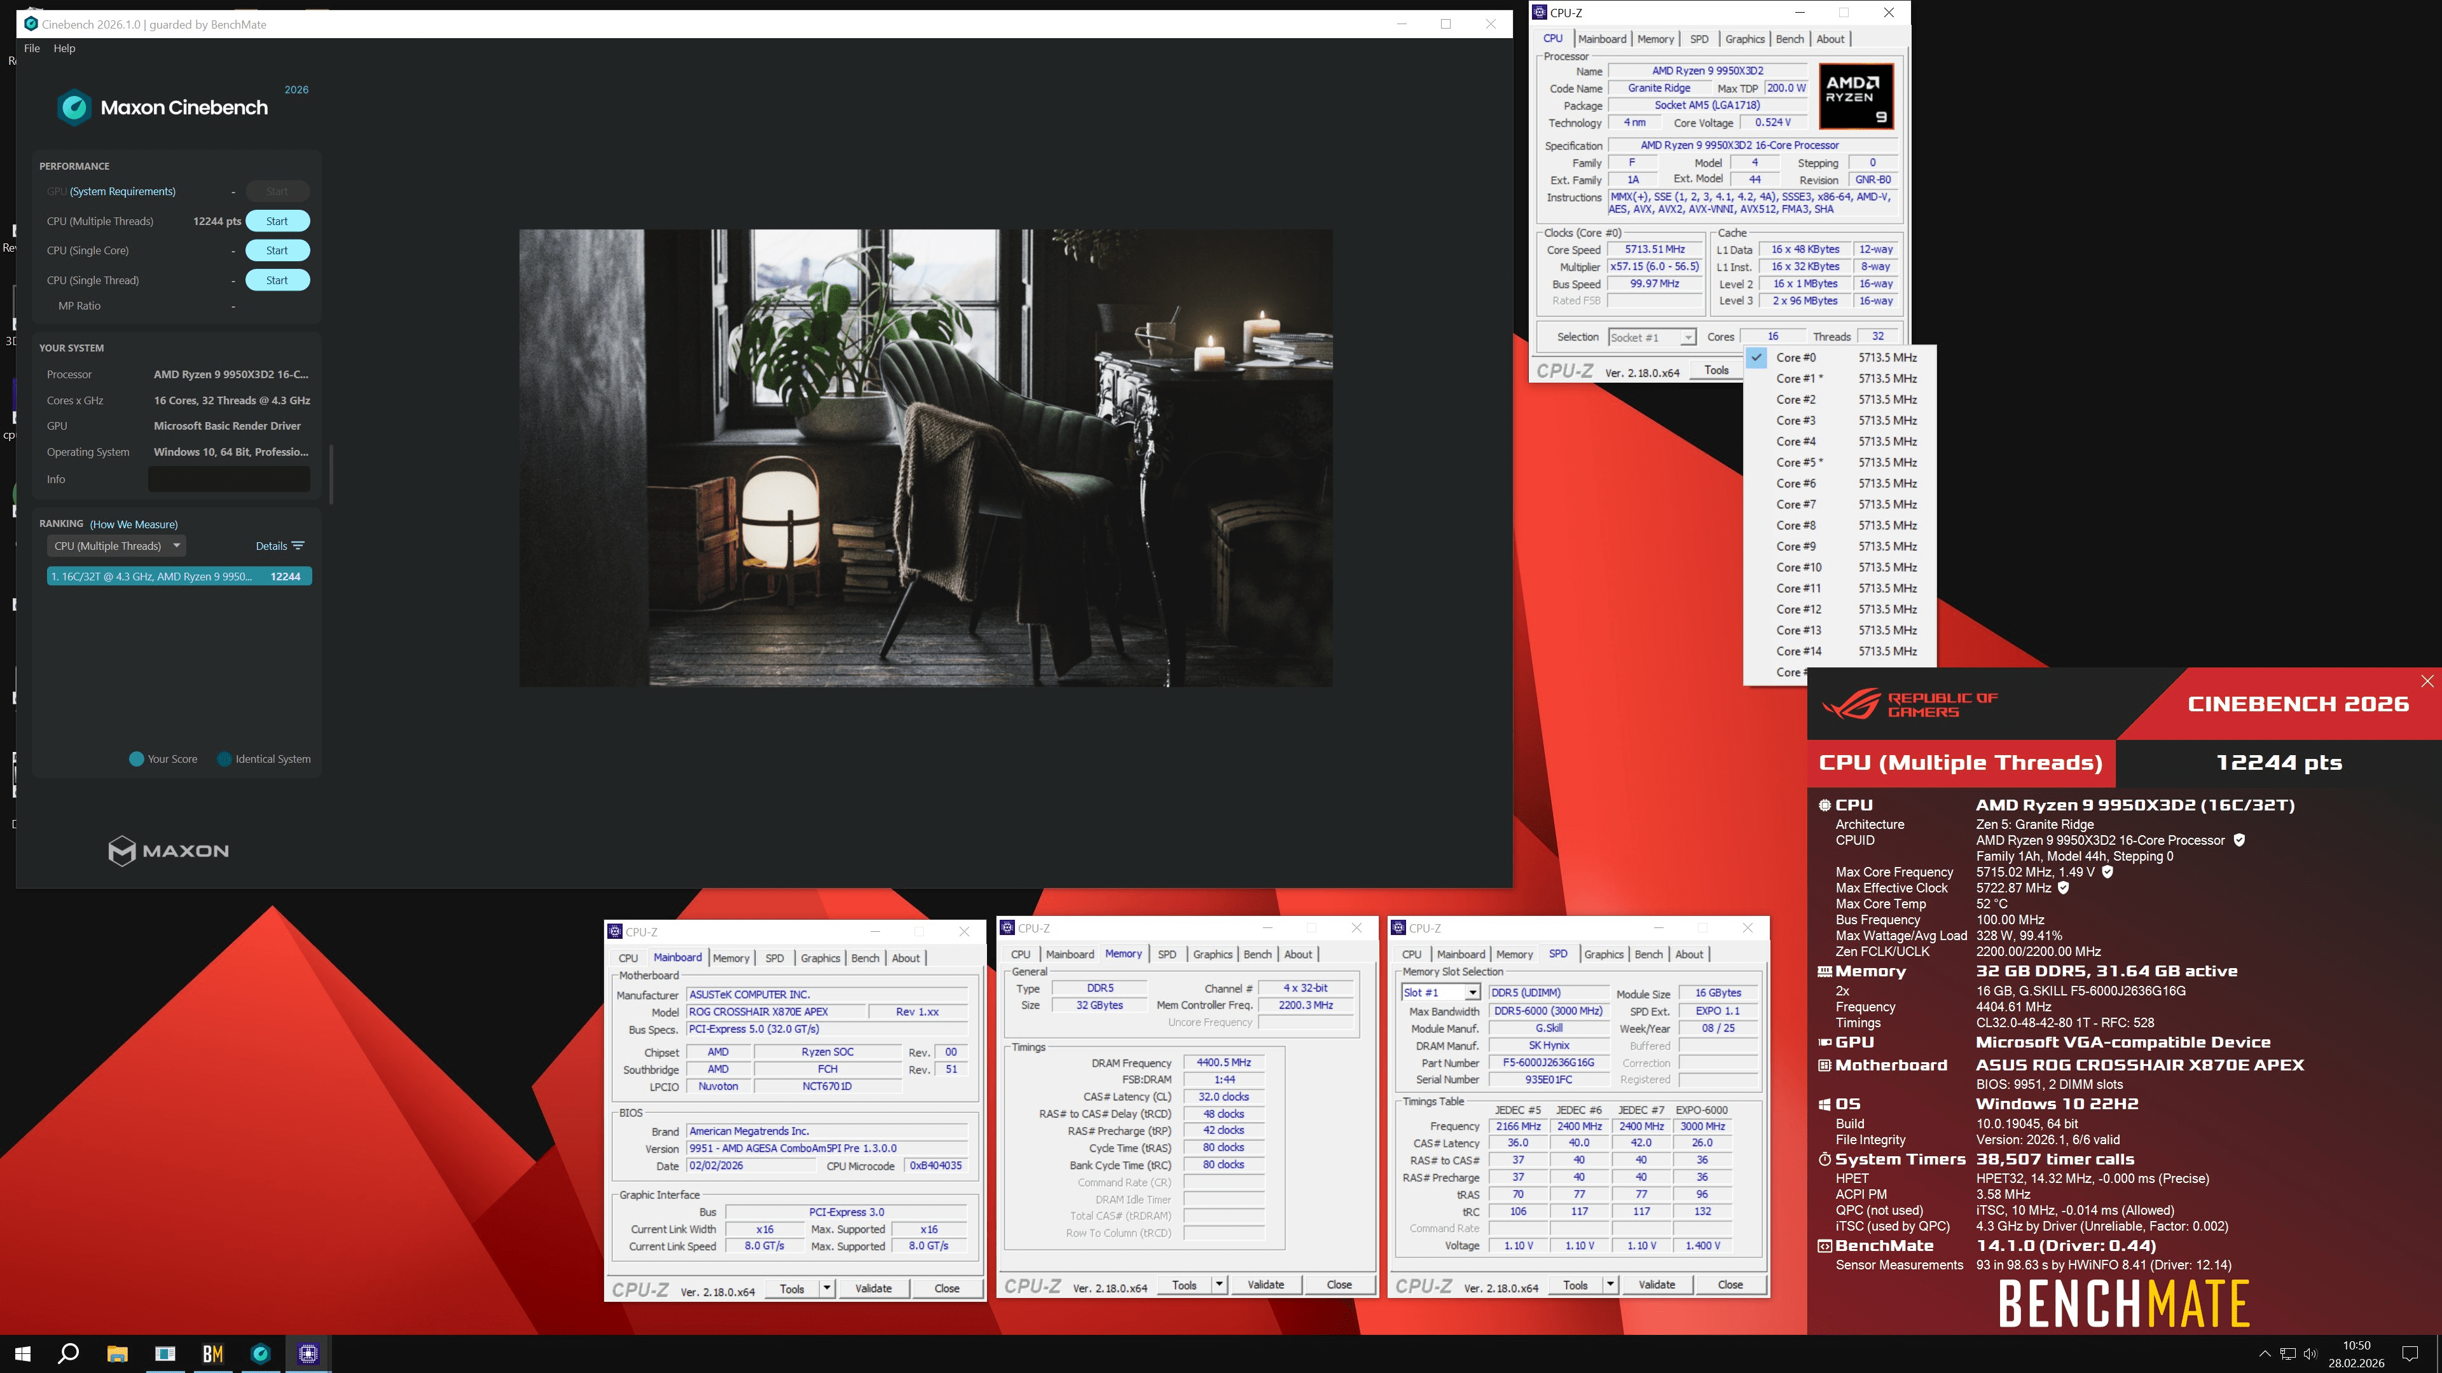Open the How We Measure link
2442x1373 pixels.
[x=134, y=524]
